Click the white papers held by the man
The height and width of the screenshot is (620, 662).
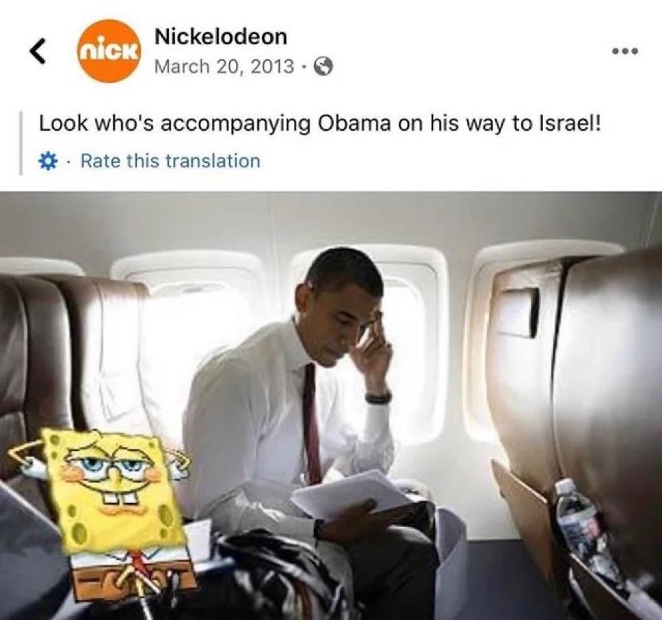[x=352, y=493]
